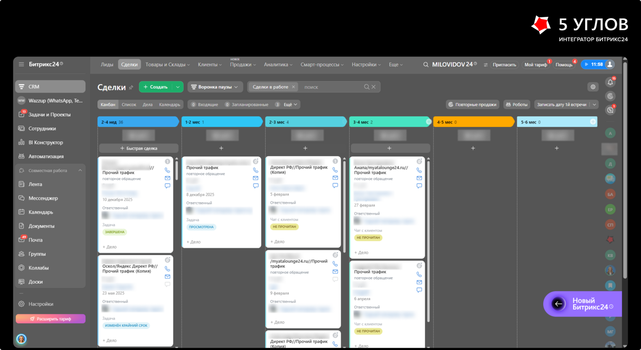Viewport: 641px width, 350px height.
Task: Open the Роботы button
Action: point(517,104)
